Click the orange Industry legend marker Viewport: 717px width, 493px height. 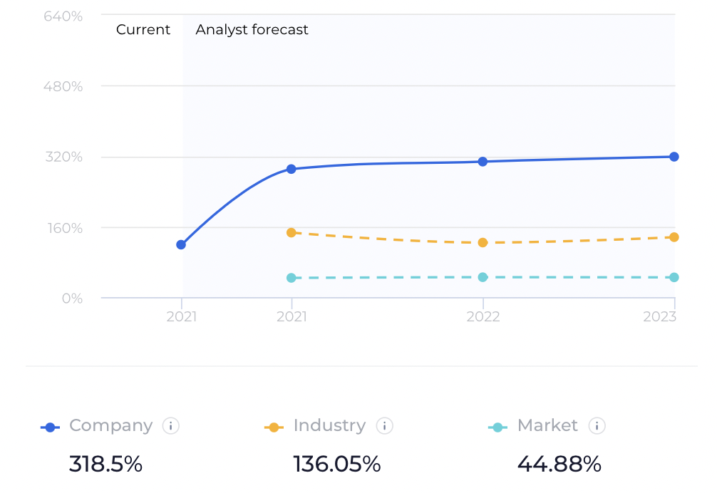point(274,427)
